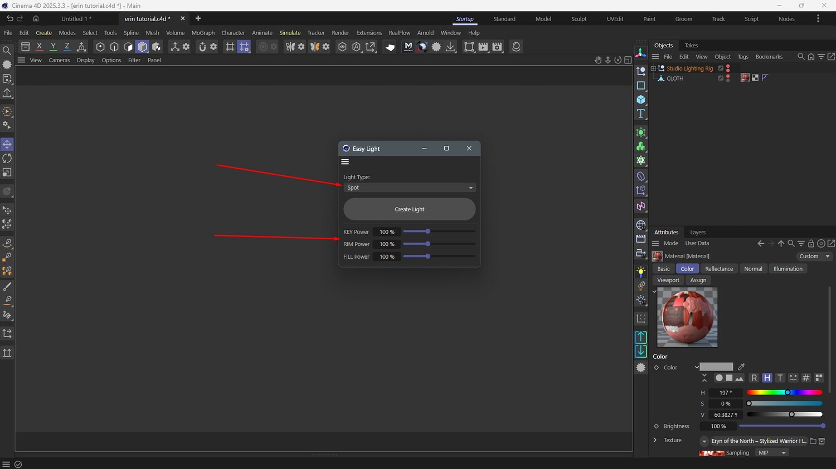Add a new project tab with plus icon
The image size is (836, 469).
click(x=198, y=18)
